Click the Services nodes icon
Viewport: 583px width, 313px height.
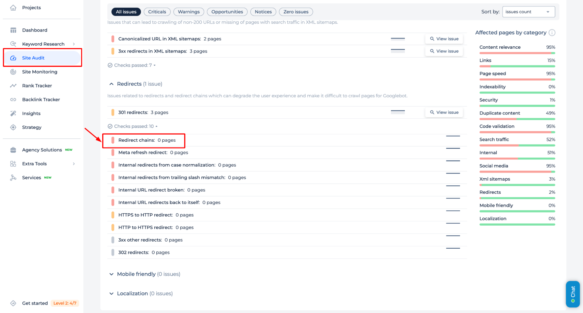point(13,177)
